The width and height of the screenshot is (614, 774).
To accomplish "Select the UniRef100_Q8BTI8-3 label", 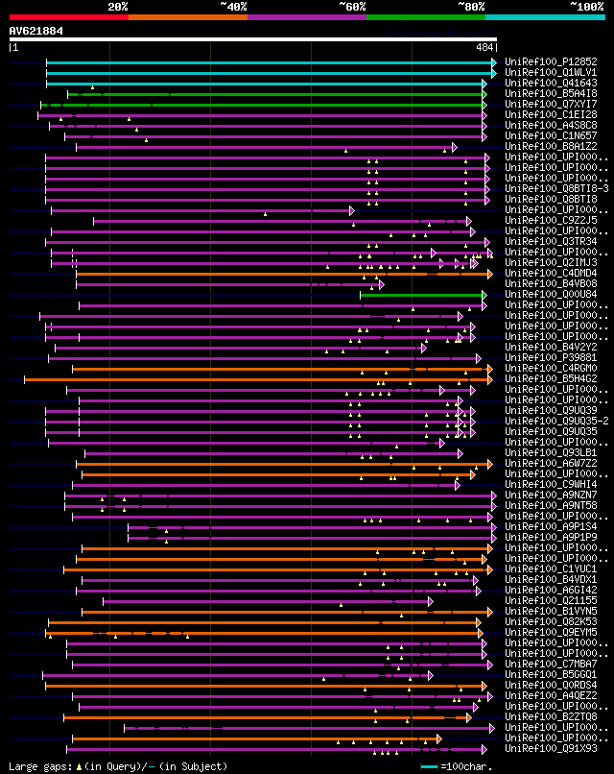I will click(556, 188).
